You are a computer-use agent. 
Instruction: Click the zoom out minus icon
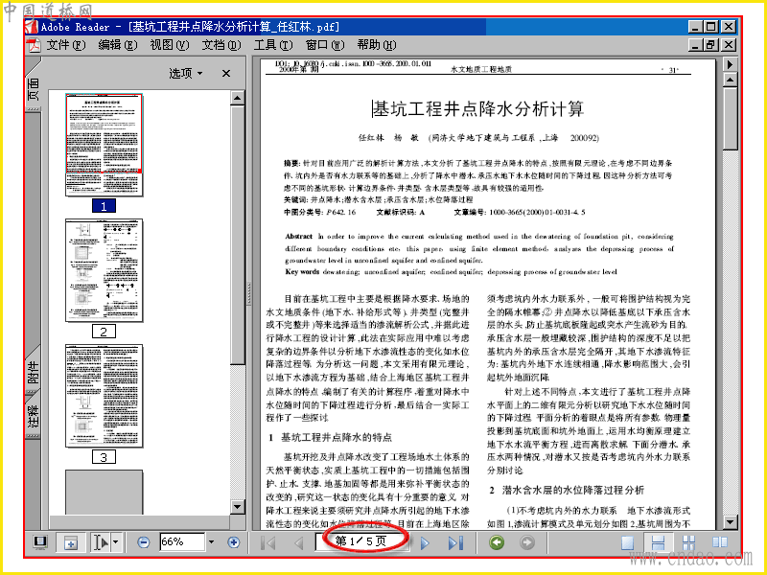pos(143,542)
